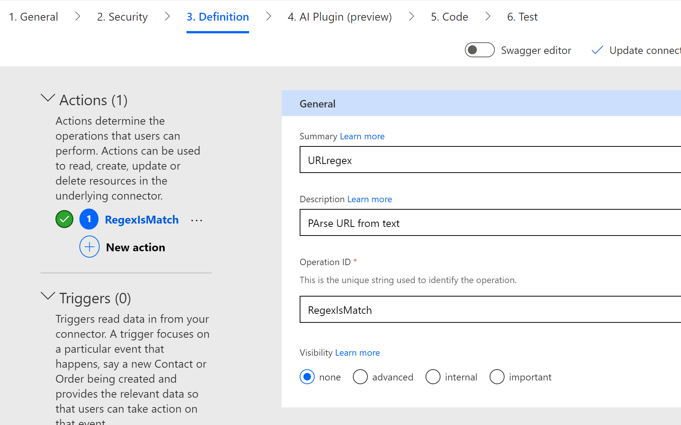Click the blue number 1 action badge
This screenshot has width=681, height=425.
click(89, 219)
